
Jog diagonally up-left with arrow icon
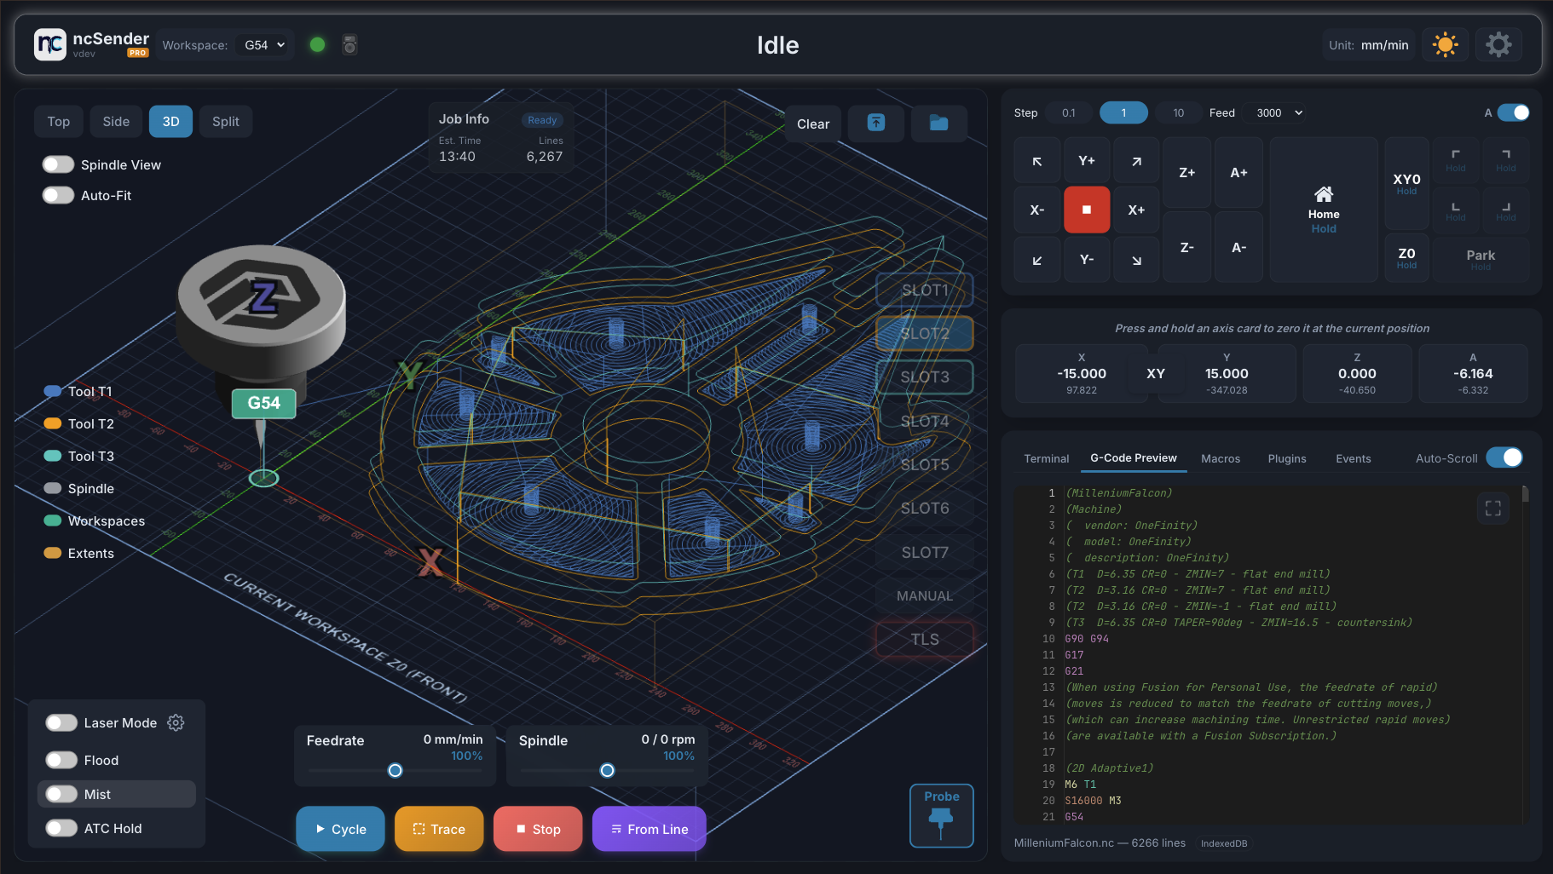(1037, 161)
